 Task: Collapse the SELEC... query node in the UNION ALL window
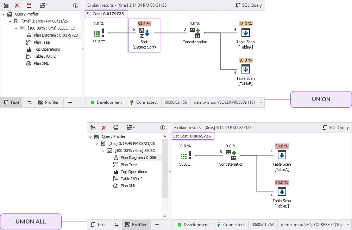point(103,151)
